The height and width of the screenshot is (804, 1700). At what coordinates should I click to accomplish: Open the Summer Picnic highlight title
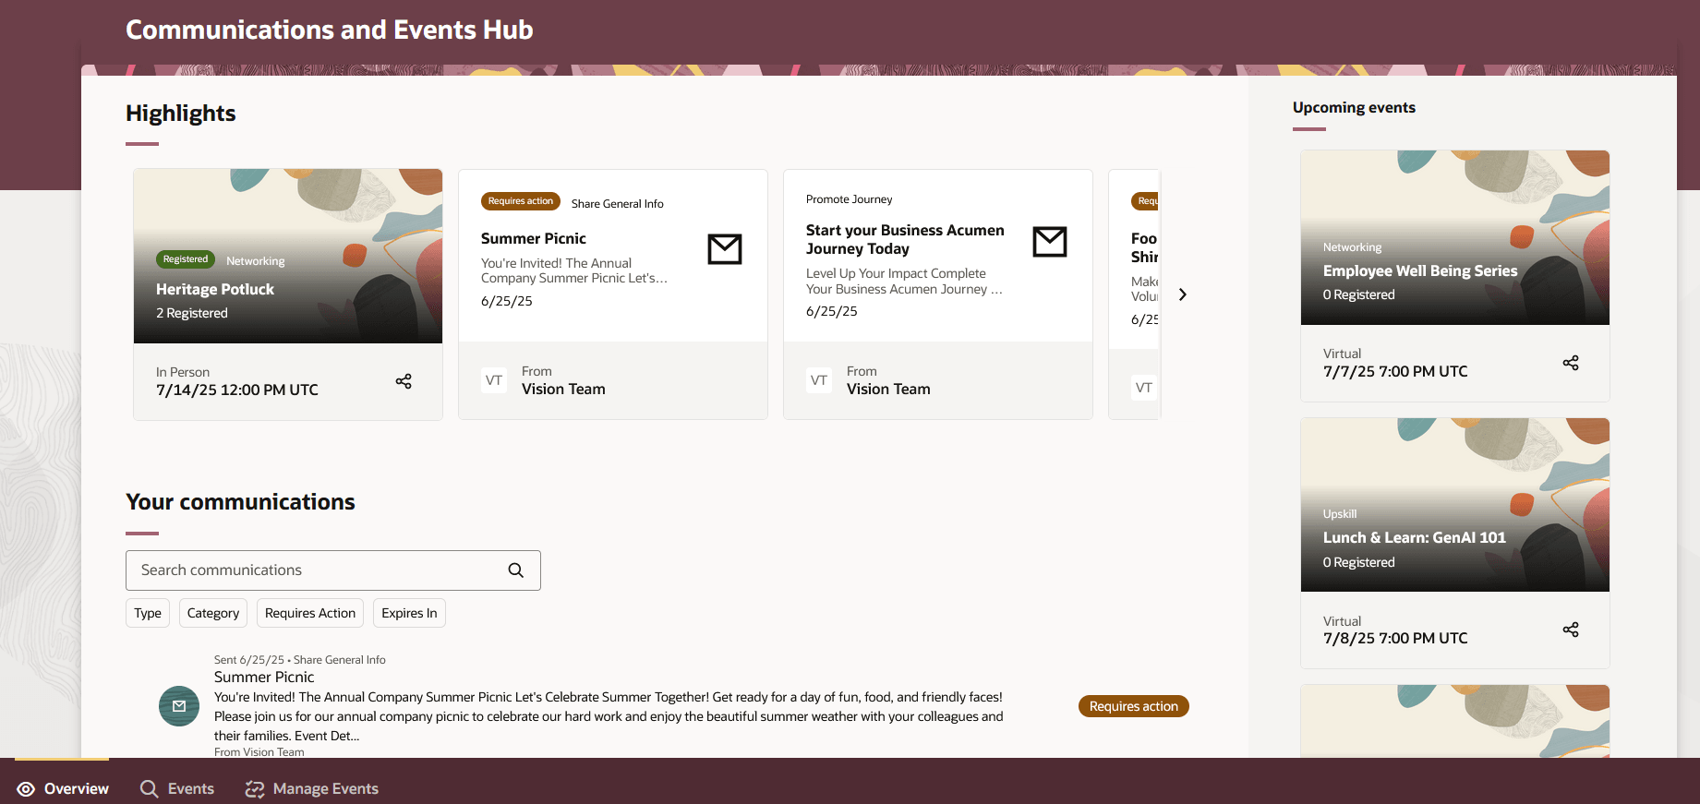534,238
